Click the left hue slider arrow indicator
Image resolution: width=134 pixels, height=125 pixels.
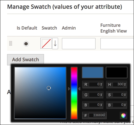click(69, 89)
